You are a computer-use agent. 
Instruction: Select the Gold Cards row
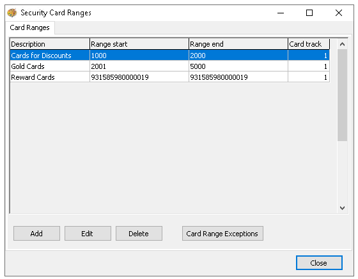point(169,66)
